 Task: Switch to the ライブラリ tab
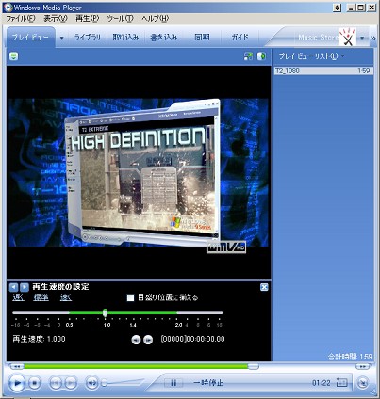tap(87, 38)
